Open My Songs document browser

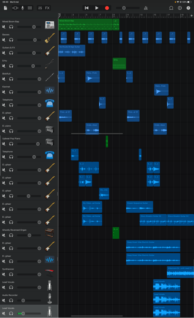click(x=6, y=8)
